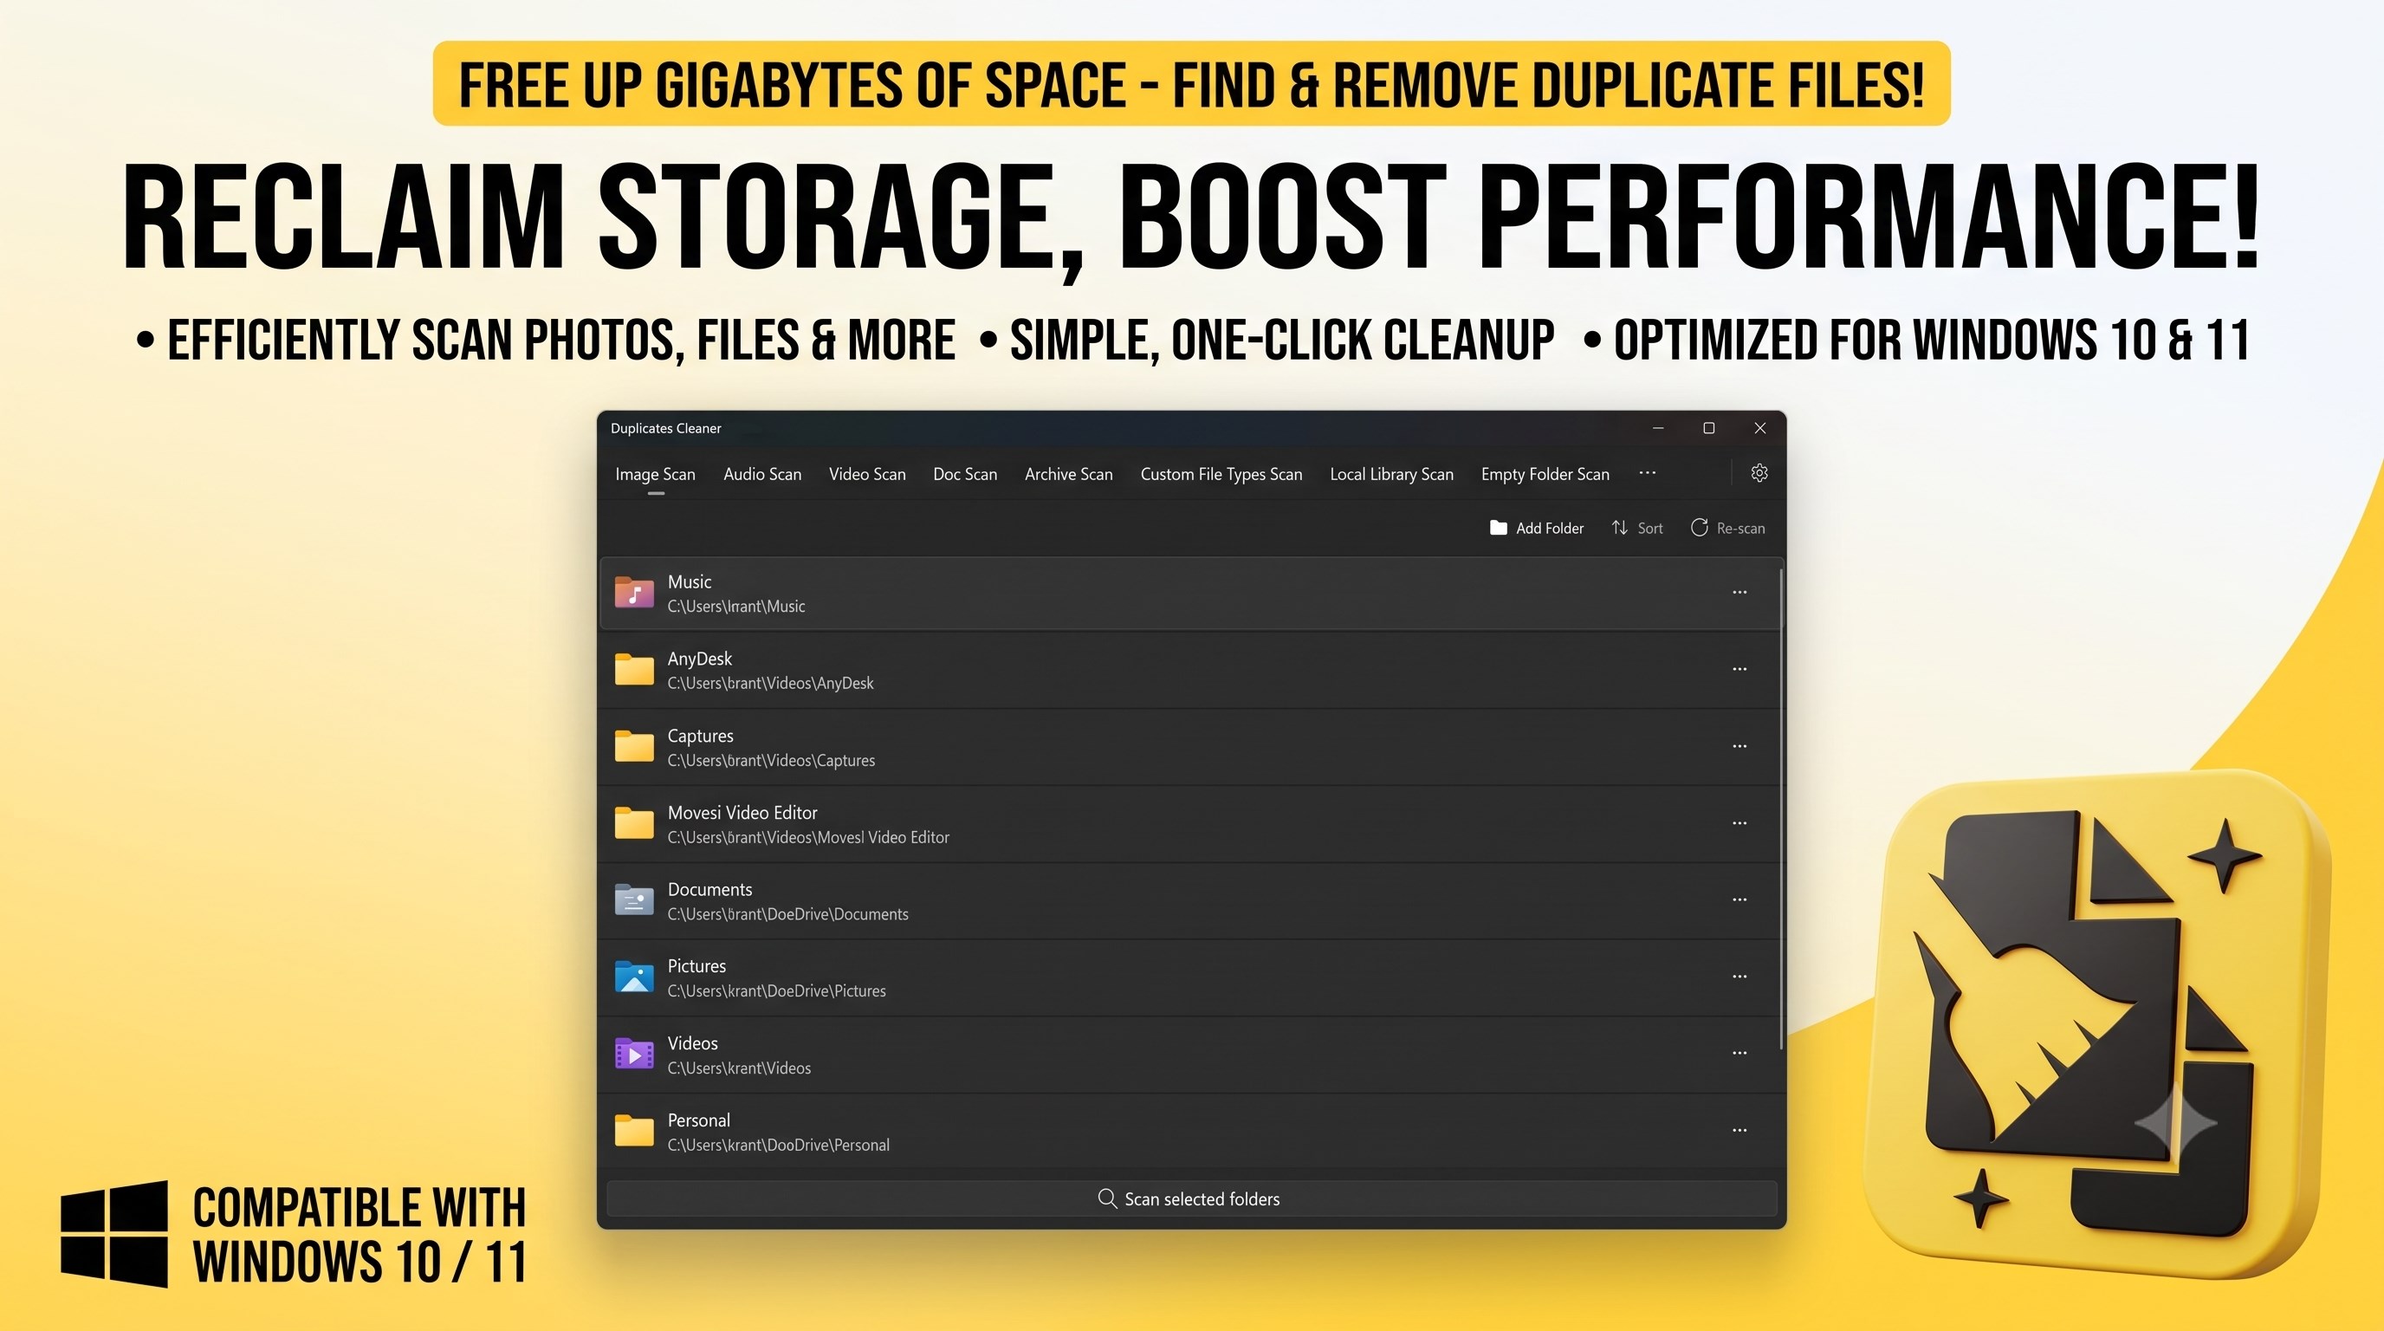Click the Movesi Video Editor folder icon
The height and width of the screenshot is (1331, 2384).
pos(635,823)
